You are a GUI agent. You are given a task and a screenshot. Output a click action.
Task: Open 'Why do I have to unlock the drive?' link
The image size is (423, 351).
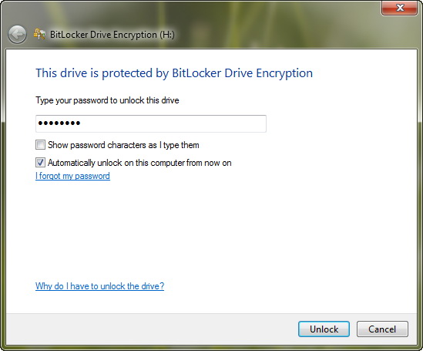pyautogui.click(x=99, y=286)
